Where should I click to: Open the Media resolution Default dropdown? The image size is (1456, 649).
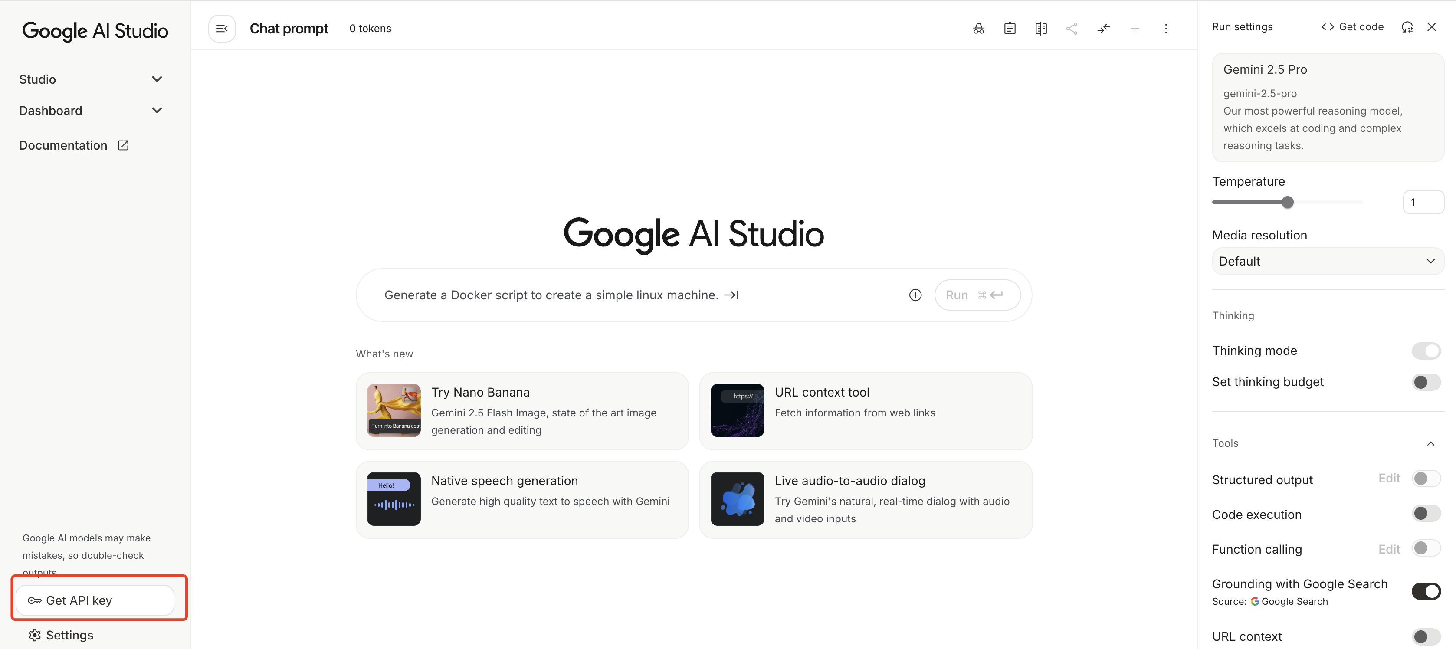(x=1328, y=261)
